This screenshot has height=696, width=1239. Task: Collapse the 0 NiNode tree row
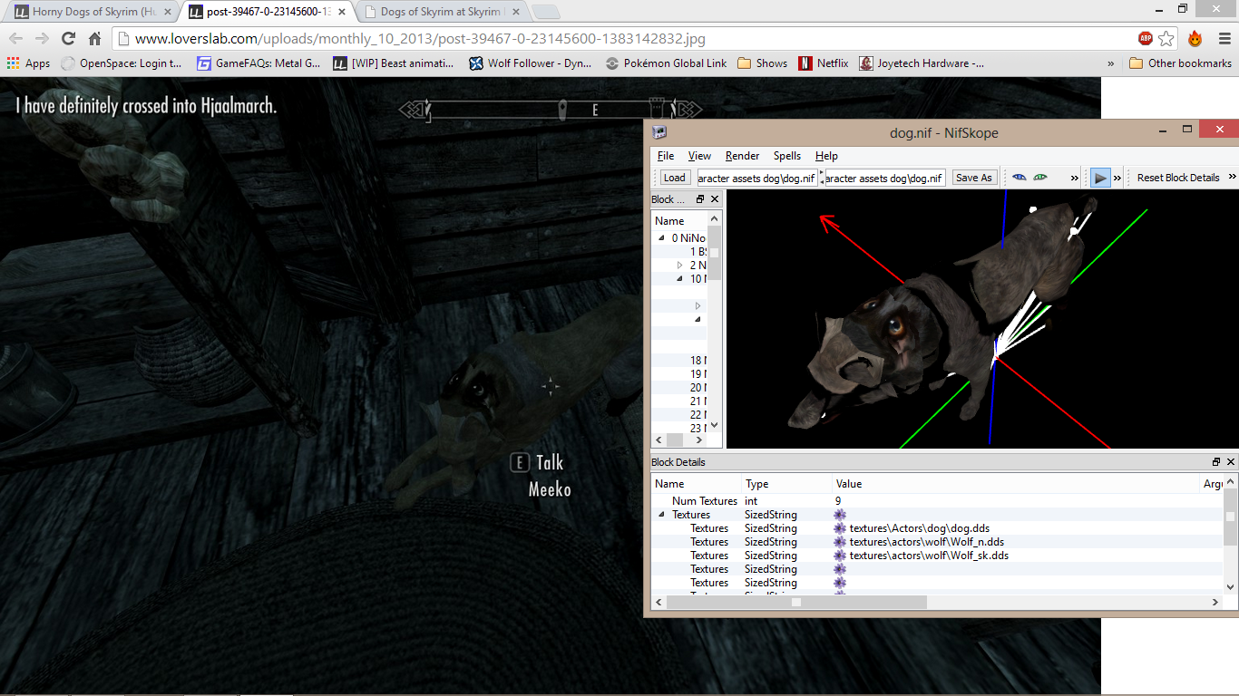(662, 238)
